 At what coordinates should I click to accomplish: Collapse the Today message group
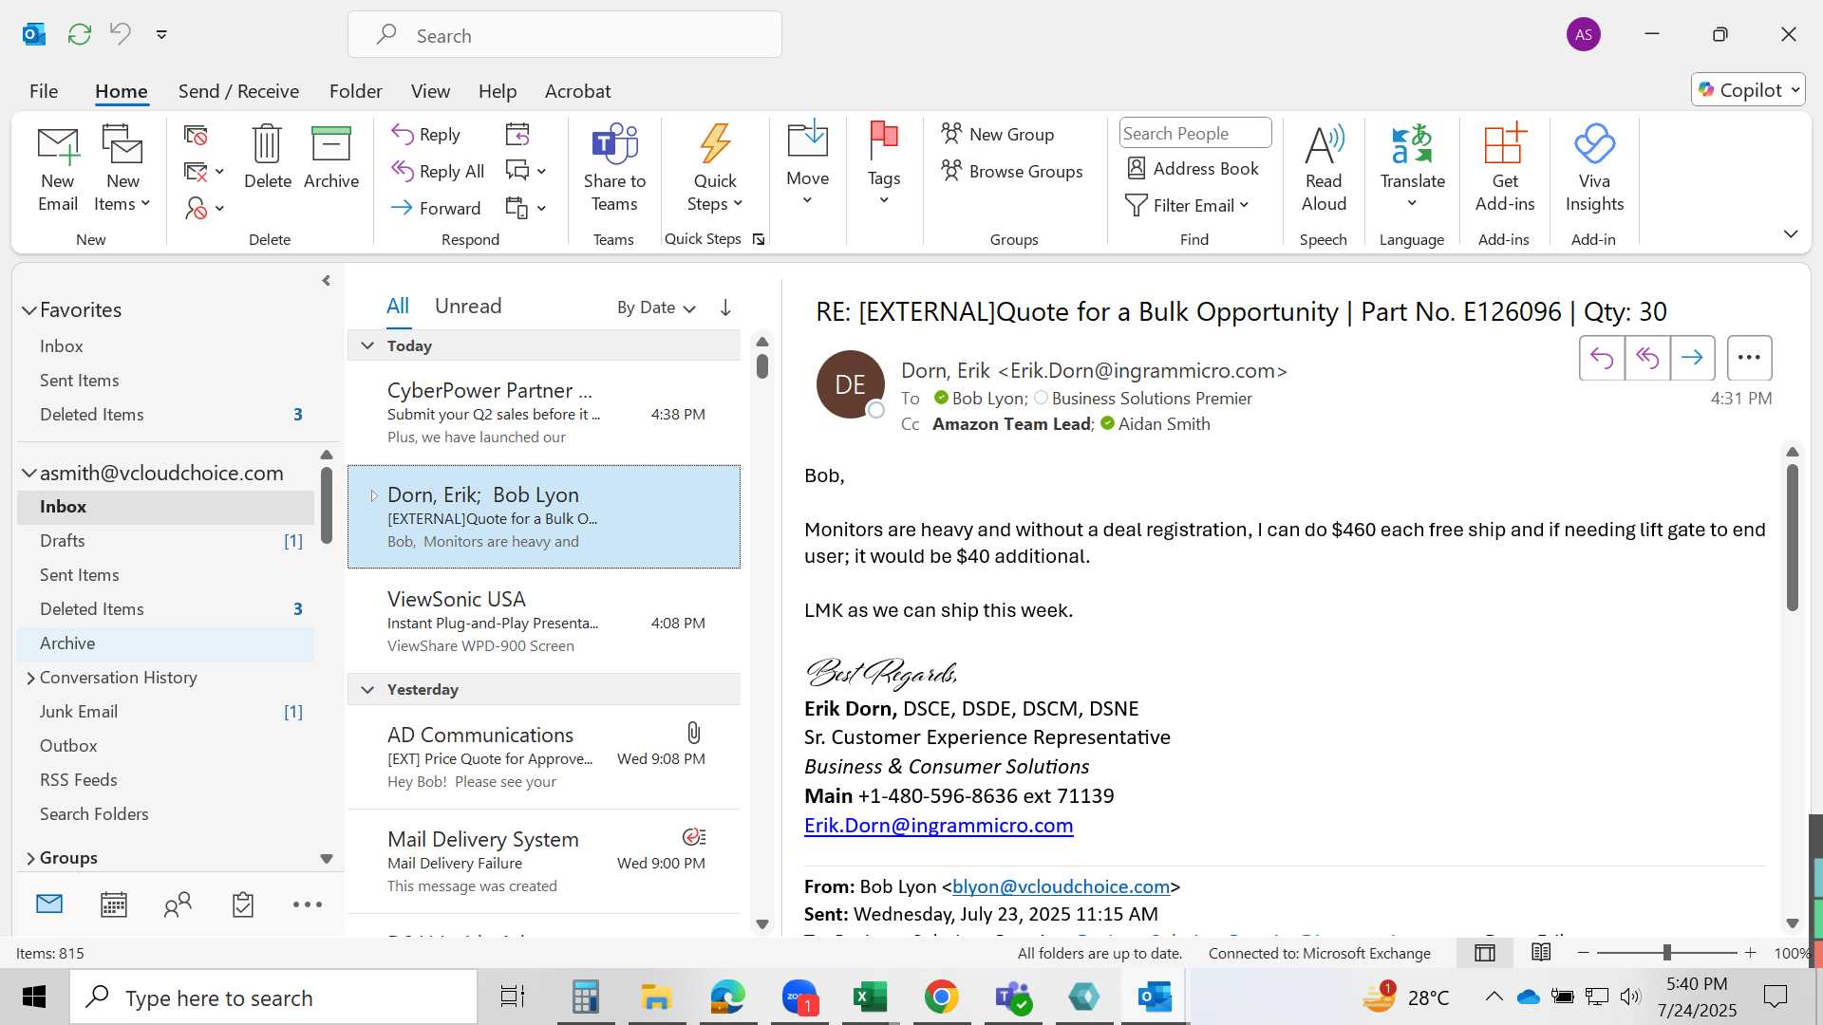367,346
